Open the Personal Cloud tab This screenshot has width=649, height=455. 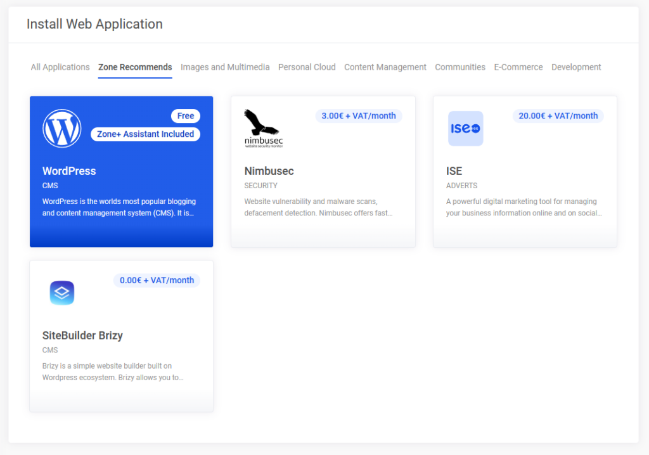coord(307,67)
